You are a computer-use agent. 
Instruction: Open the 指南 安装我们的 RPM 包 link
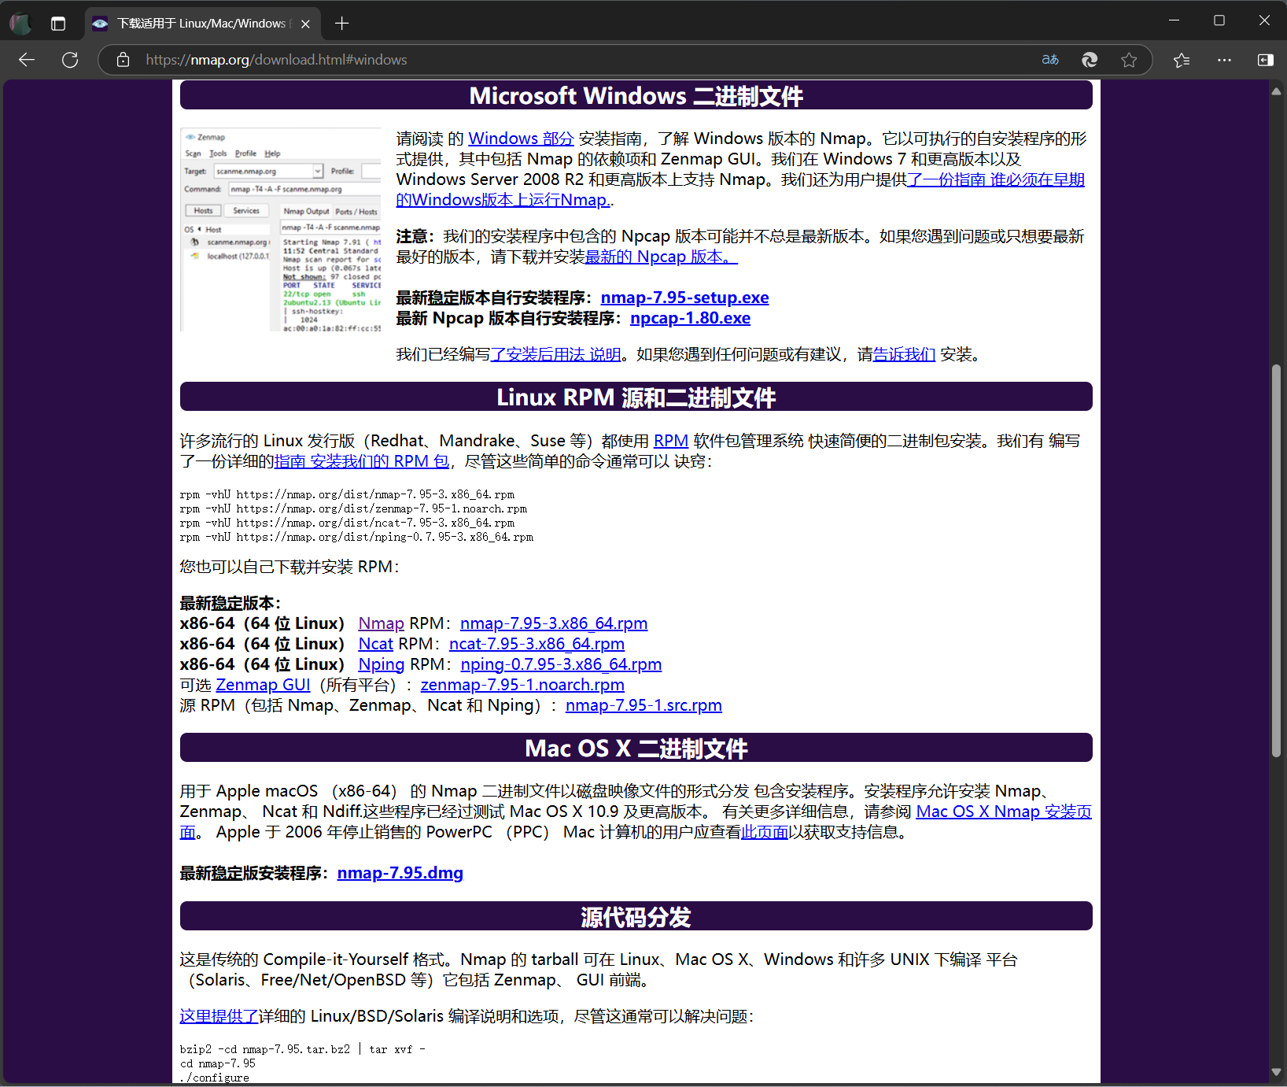coord(362,461)
